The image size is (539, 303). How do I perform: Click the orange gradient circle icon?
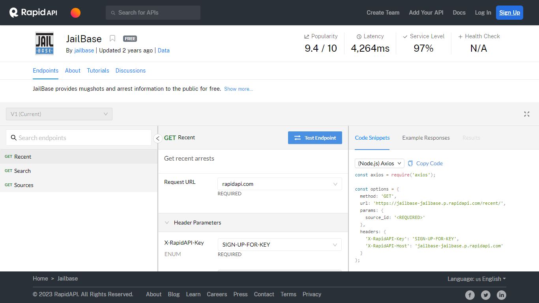pos(75,13)
